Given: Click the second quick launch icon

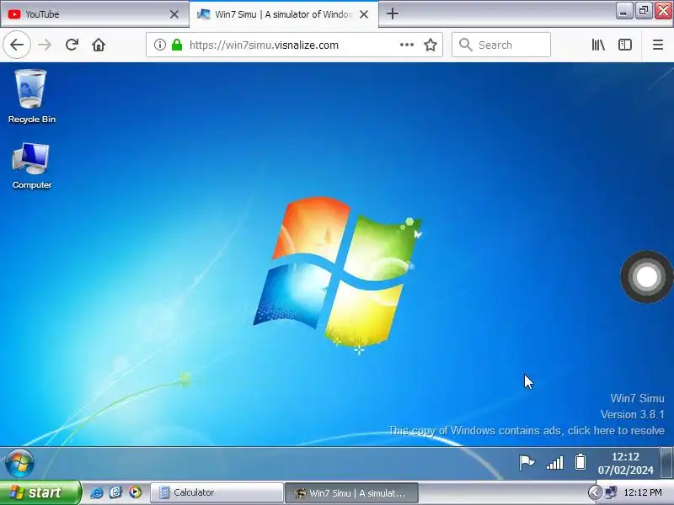Looking at the screenshot, I should [115, 492].
